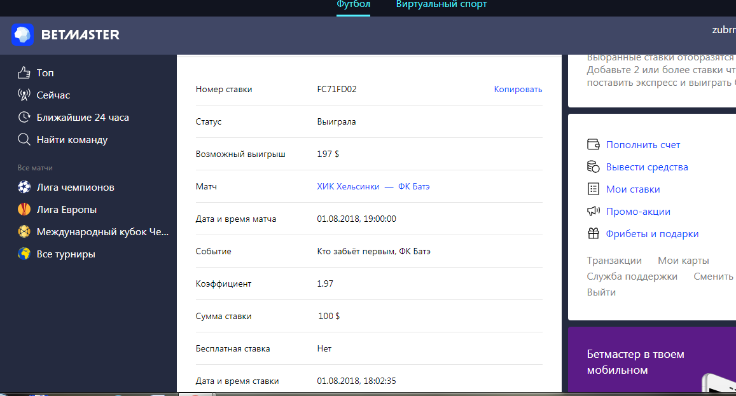Open the Промо-акции link

[x=638, y=212]
